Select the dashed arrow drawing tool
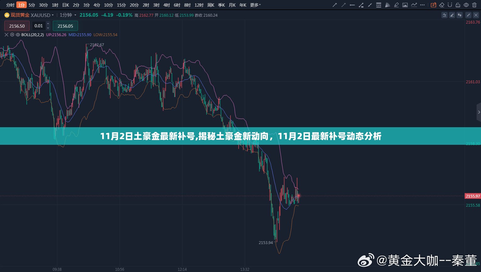Viewport: 481px width, 272px height. click(x=344, y=5)
